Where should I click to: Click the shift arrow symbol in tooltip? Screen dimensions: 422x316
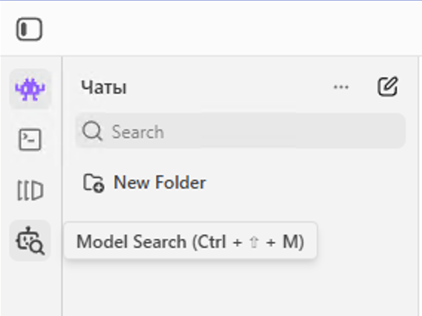click(254, 242)
